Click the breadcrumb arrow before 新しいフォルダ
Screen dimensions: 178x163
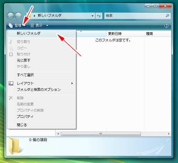[35, 16]
